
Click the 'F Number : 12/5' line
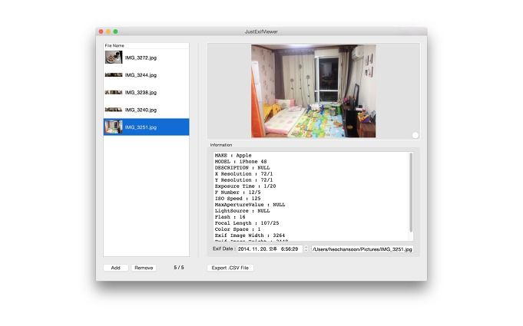pos(237,193)
